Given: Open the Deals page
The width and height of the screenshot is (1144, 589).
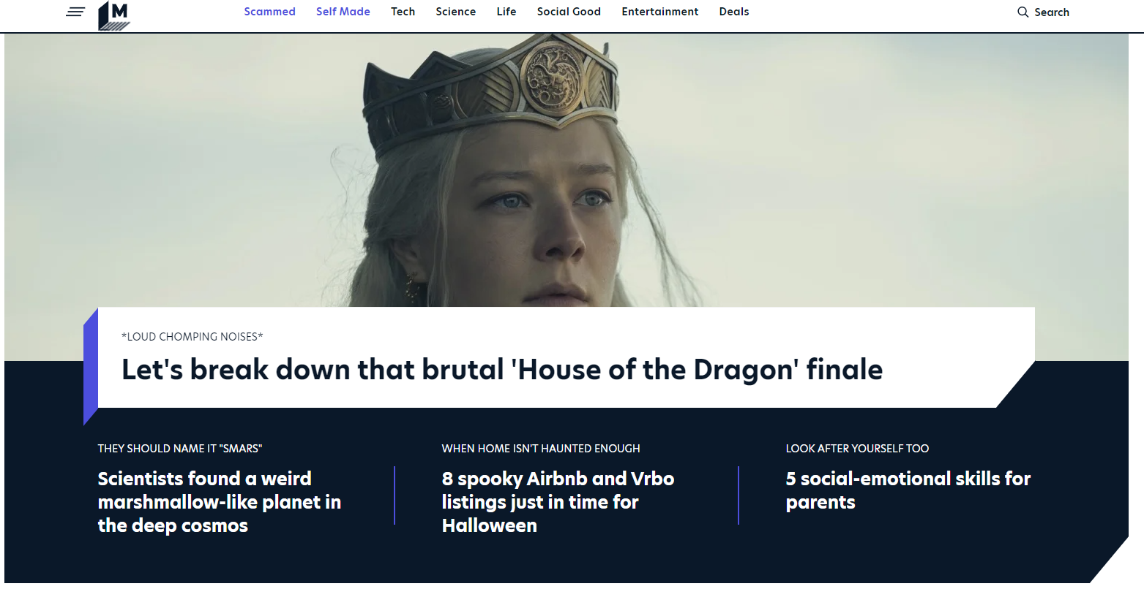Looking at the screenshot, I should tap(733, 12).
